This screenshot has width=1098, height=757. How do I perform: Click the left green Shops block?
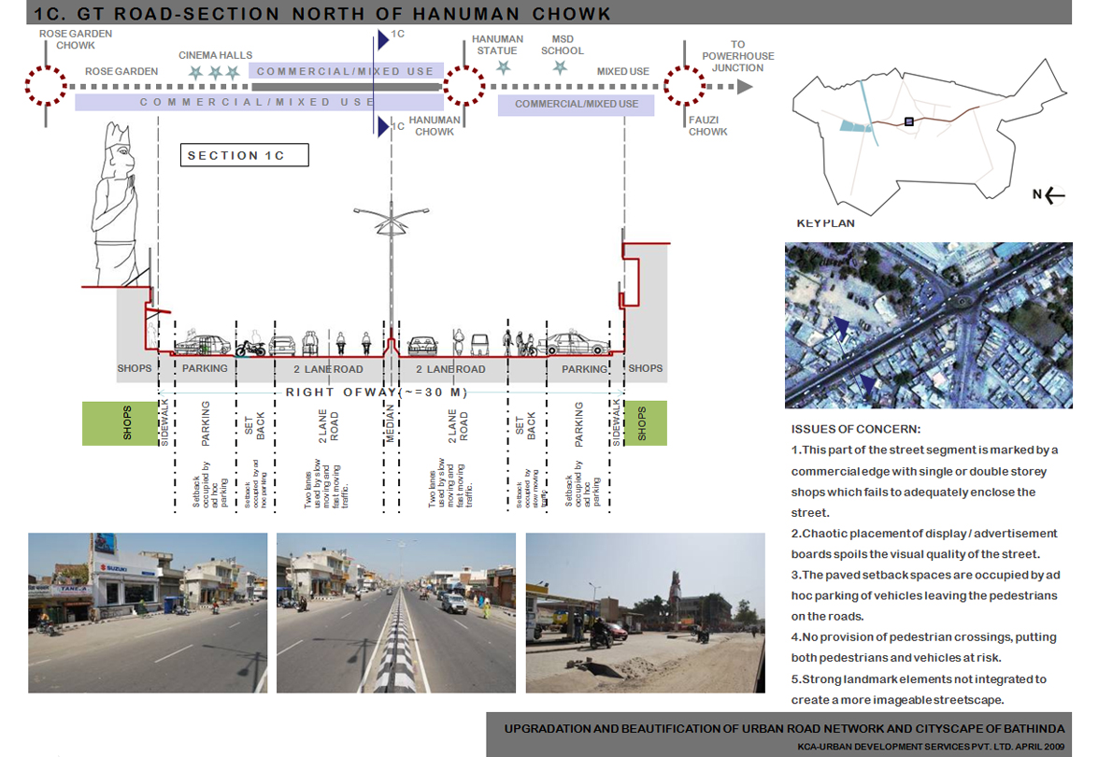119,423
